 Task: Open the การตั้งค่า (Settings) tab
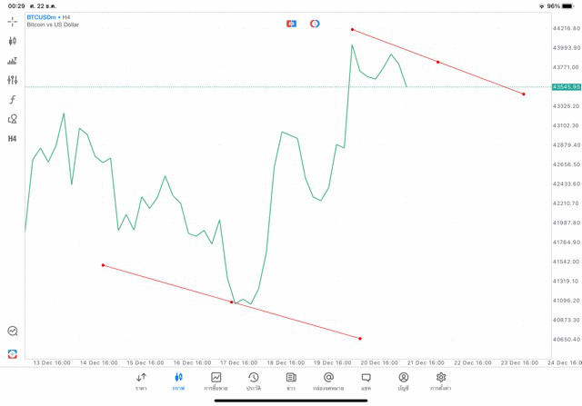(441, 381)
